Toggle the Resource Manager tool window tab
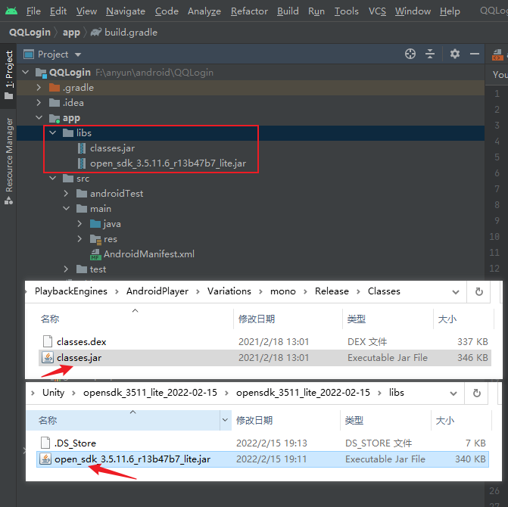 9,161
